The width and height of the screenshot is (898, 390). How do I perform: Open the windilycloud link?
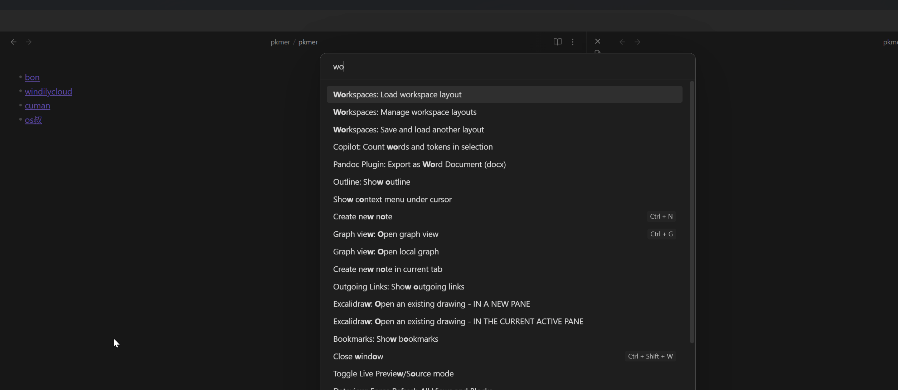48,92
